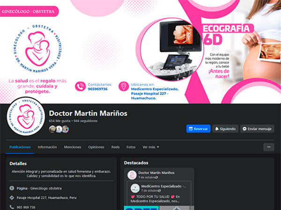281x210 pixels.
Task: Click the page info icon in Detalles
Action: pyautogui.click(x=12, y=188)
